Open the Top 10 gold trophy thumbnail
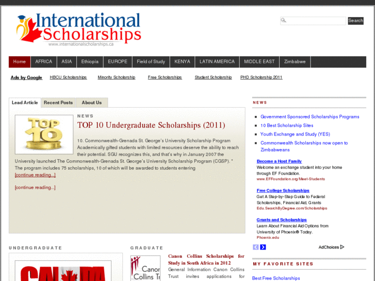This screenshot has width=375, height=281. pyautogui.click(x=44, y=135)
